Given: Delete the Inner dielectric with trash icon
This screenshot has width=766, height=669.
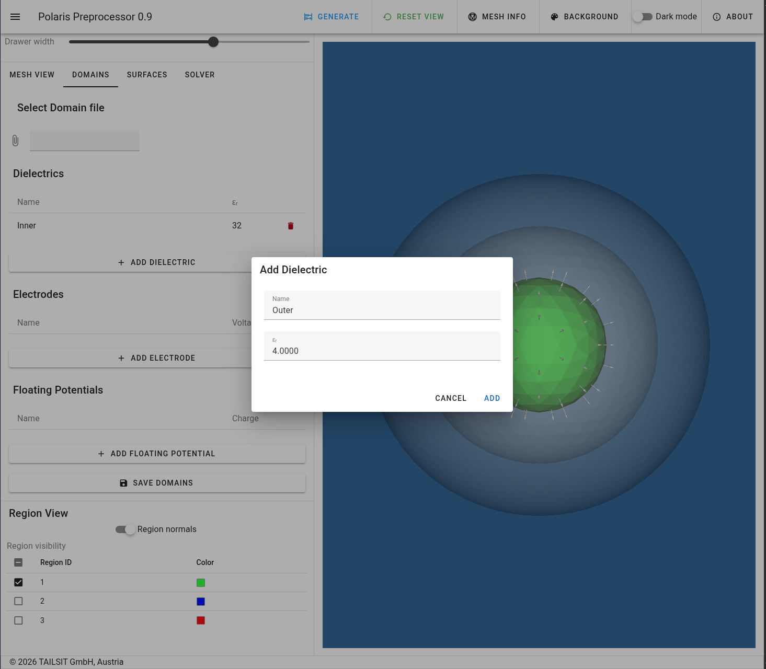Looking at the screenshot, I should 291,226.
